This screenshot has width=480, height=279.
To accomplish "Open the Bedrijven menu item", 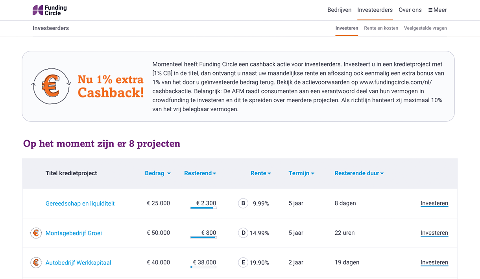I will [339, 10].
